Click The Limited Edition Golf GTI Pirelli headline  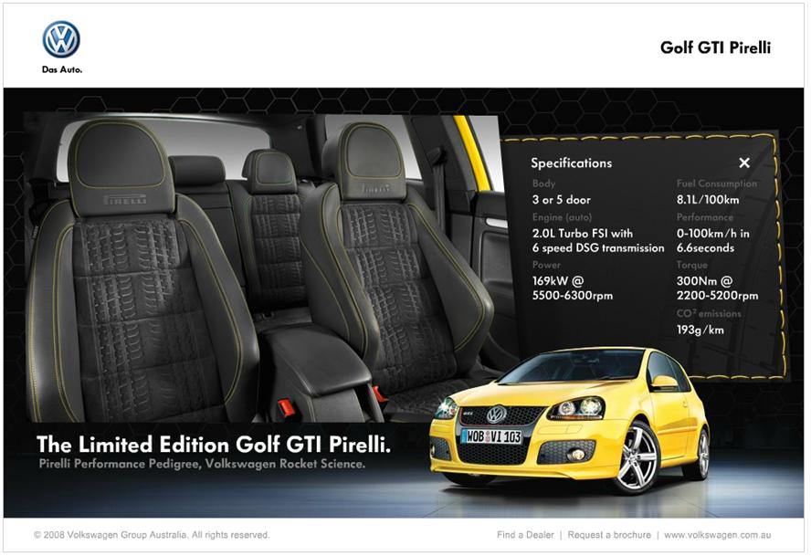pyautogui.click(x=214, y=445)
